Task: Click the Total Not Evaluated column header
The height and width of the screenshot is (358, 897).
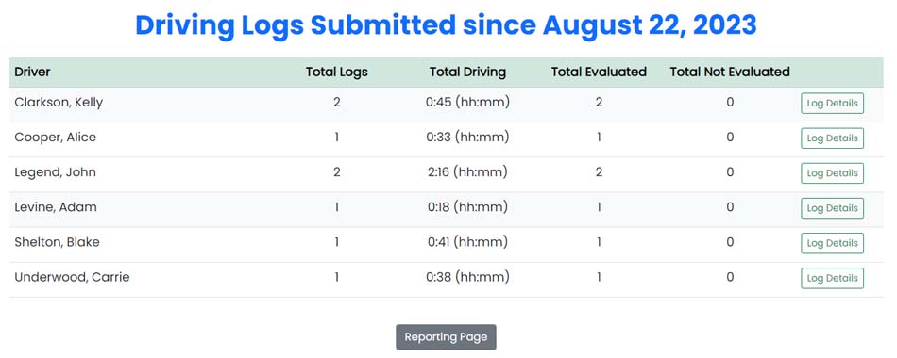Action: pyautogui.click(x=729, y=72)
